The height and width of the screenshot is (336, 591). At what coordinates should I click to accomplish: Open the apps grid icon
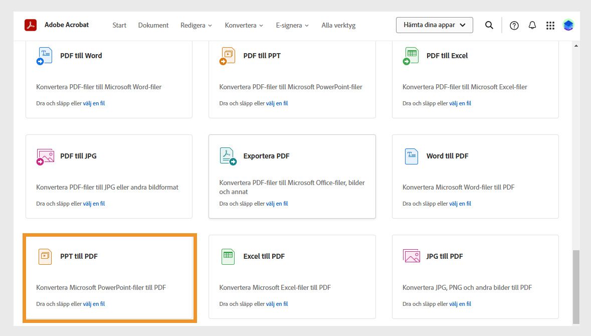(x=550, y=26)
